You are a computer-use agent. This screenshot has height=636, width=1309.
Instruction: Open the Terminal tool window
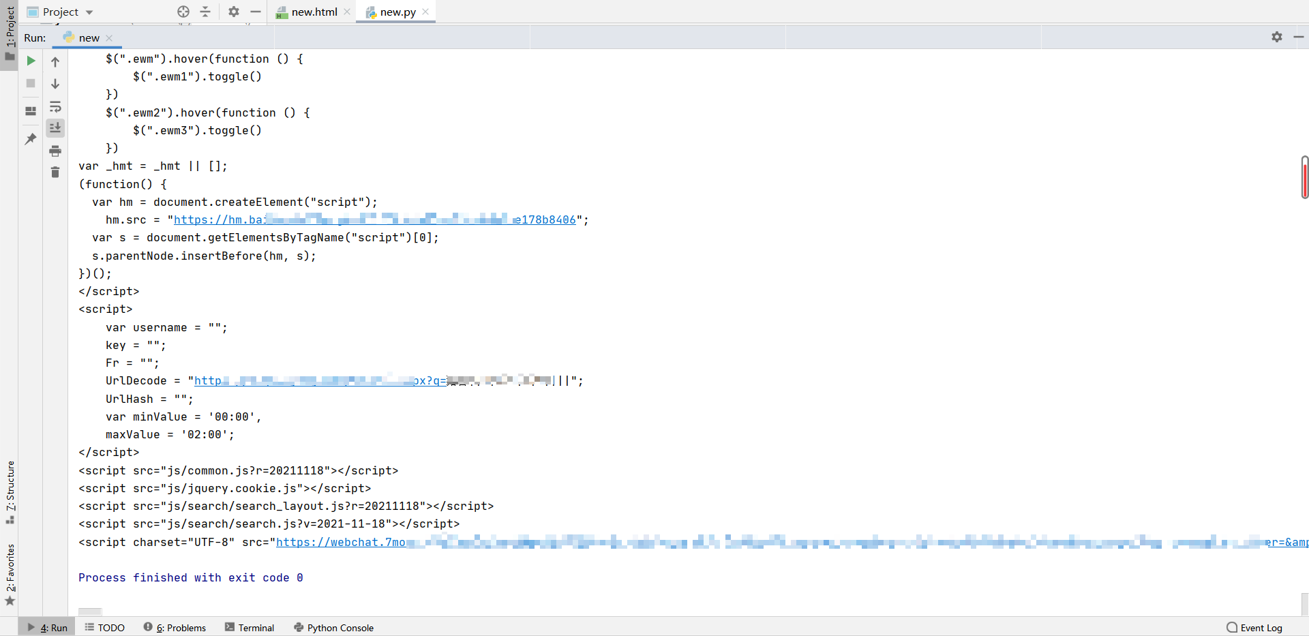[x=250, y=628]
